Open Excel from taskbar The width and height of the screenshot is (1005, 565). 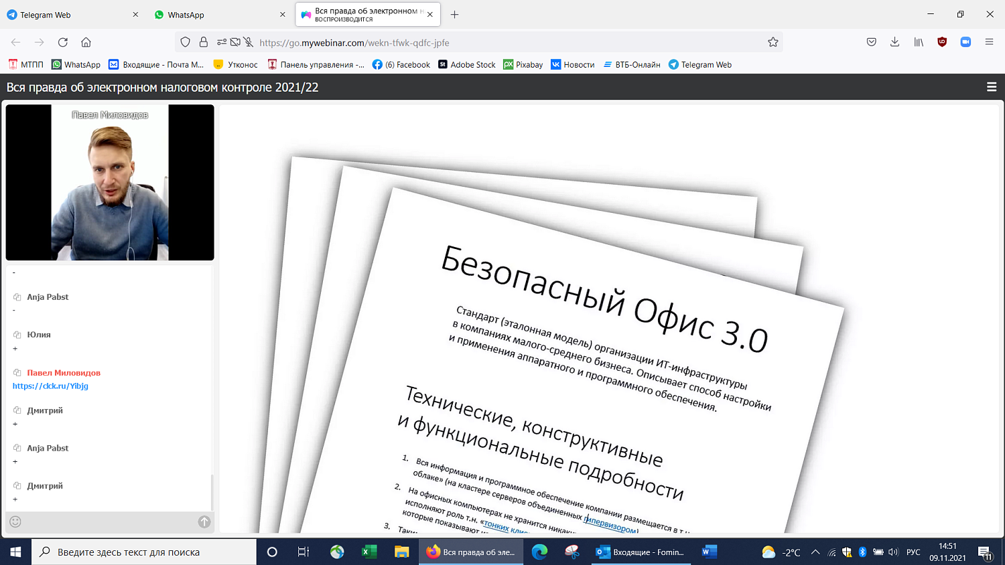369,552
